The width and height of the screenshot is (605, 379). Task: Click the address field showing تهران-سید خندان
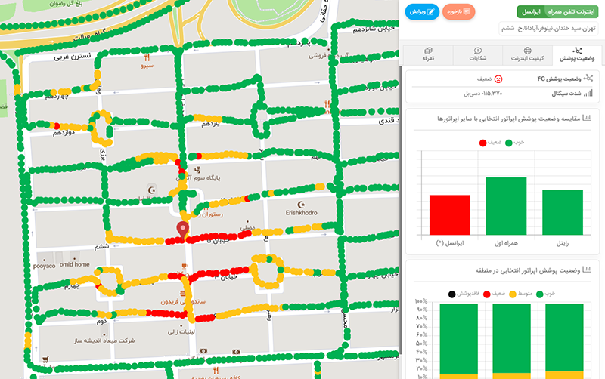(x=551, y=29)
